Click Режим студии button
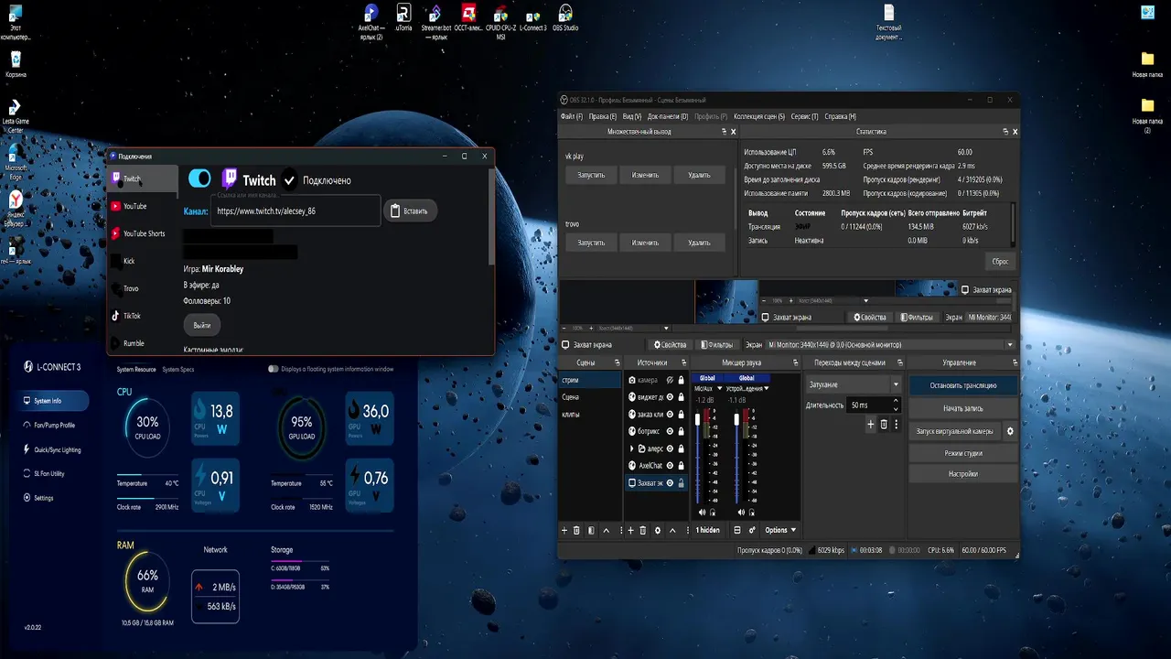This screenshot has height=659, width=1171. point(963,453)
